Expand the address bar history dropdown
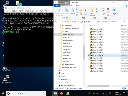Screen dimensions: 128x96 click(x=97, y=22)
